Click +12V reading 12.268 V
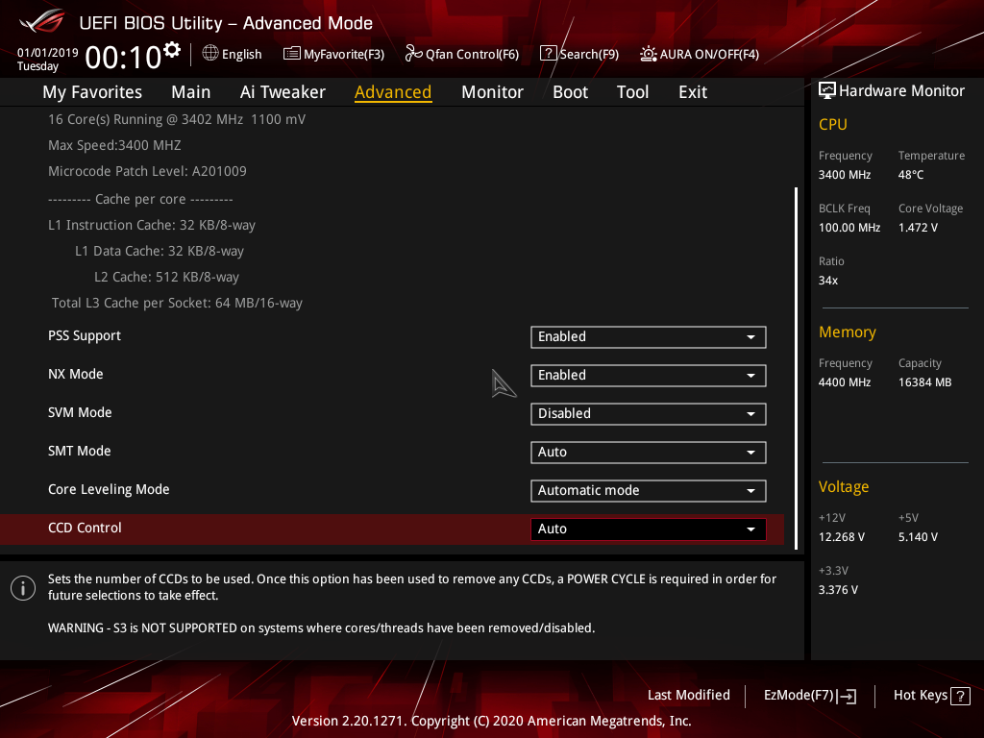984x738 pixels. (841, 537)
